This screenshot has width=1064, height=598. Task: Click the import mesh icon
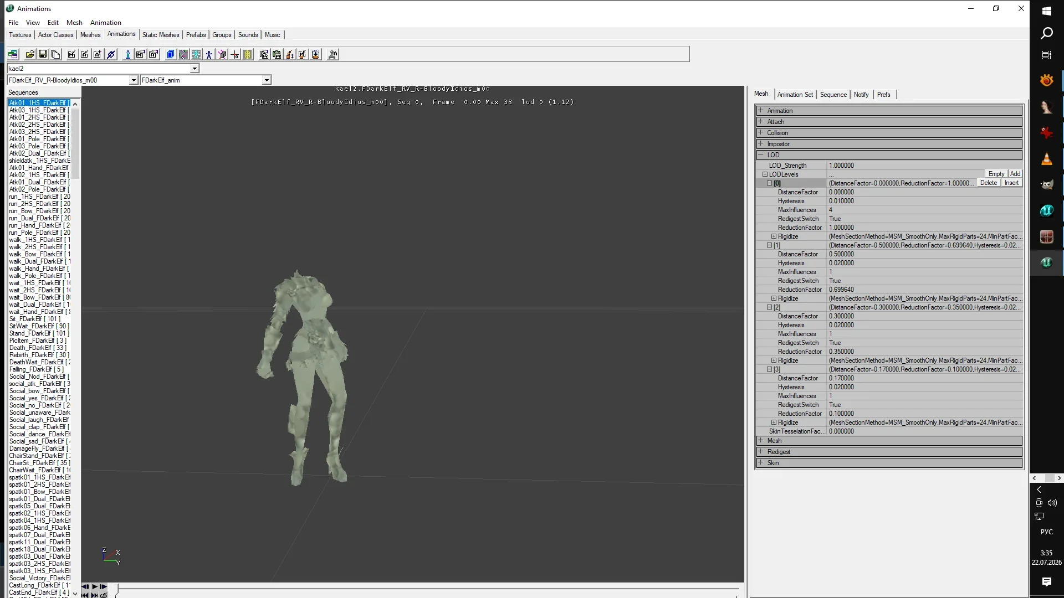pos(71,54)
